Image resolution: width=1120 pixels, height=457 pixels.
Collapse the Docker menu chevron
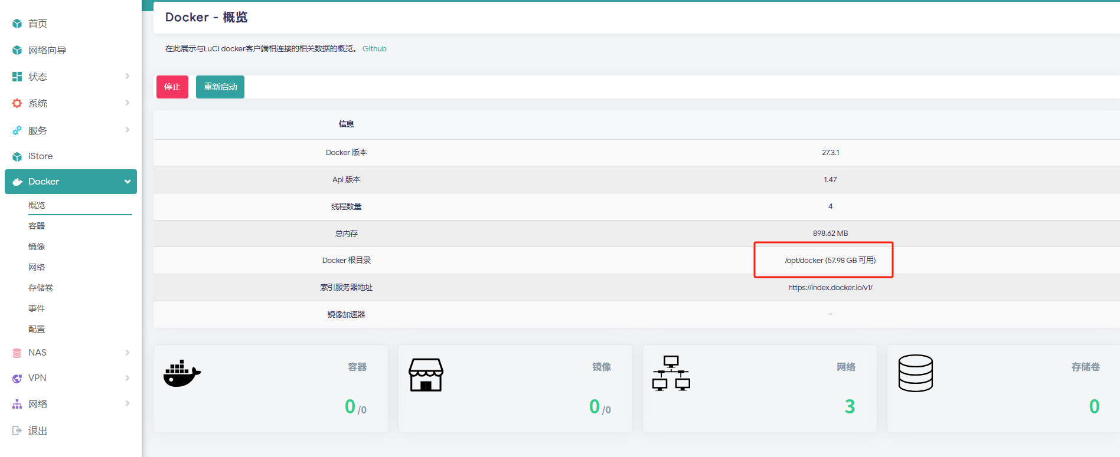[128, 182]
